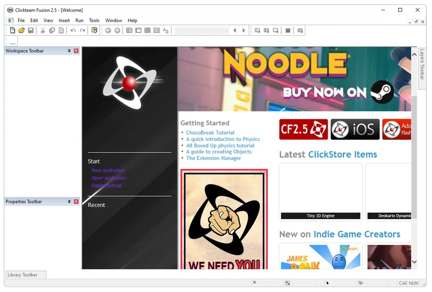Click the Build and Run icon
Screen dimensions: 432x292
point(300,30)
